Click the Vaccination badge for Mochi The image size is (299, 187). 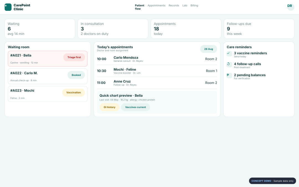coord(73,93)
